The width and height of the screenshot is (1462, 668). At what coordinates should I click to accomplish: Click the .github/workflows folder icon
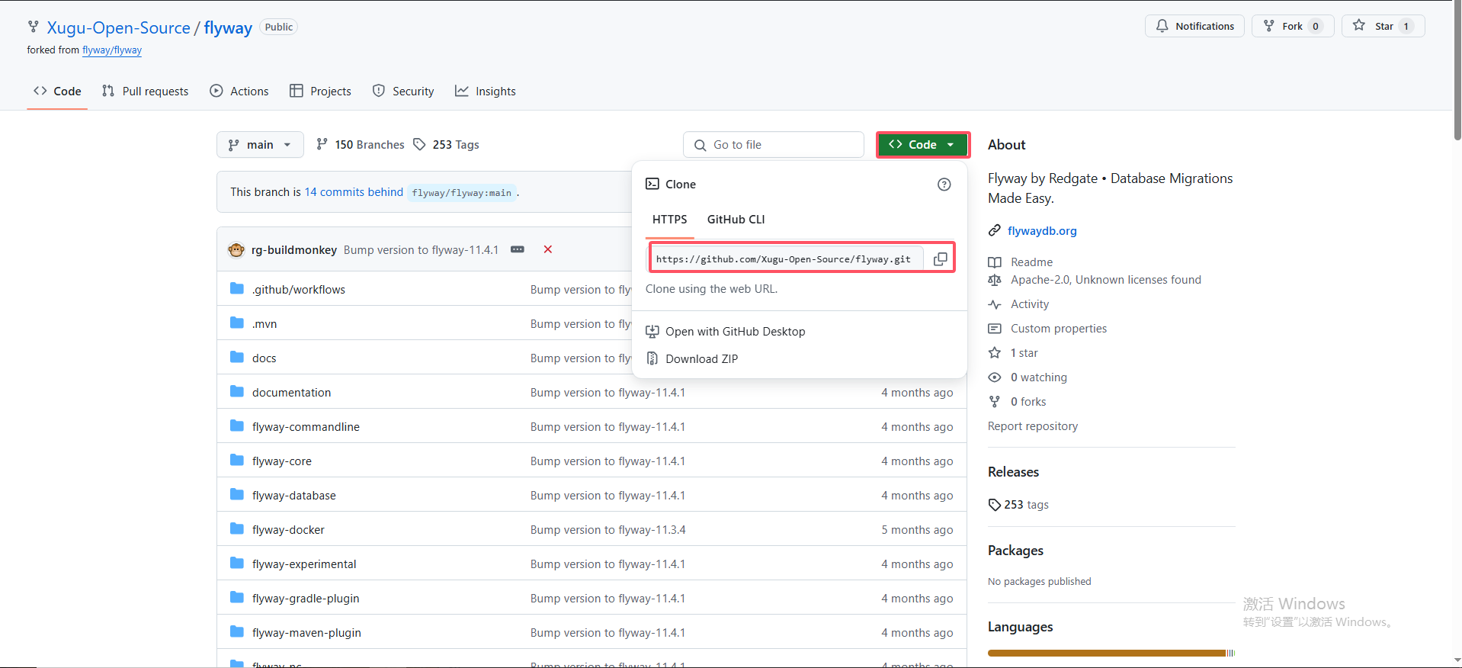(x=237, y=289)
